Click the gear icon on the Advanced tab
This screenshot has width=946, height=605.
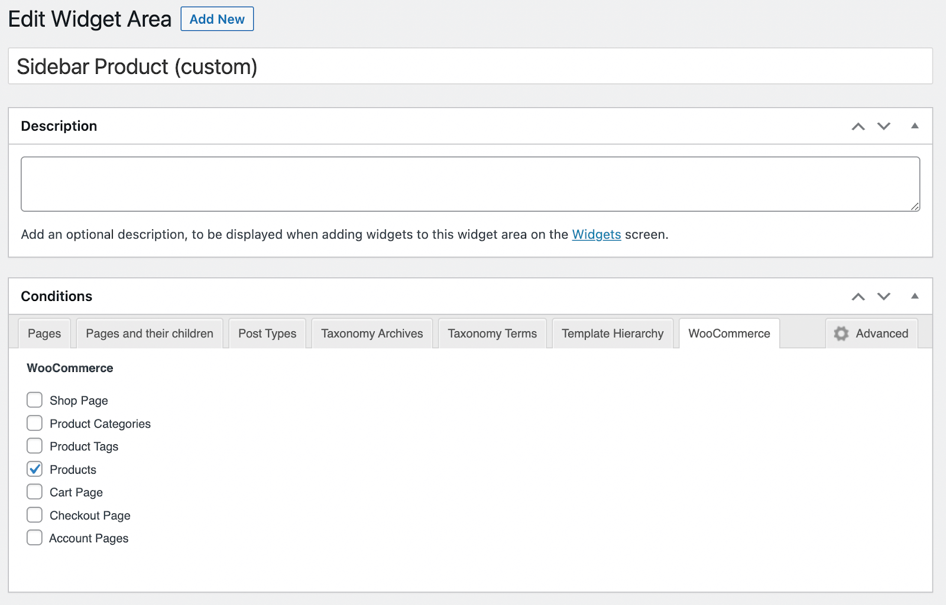point(841,334)
